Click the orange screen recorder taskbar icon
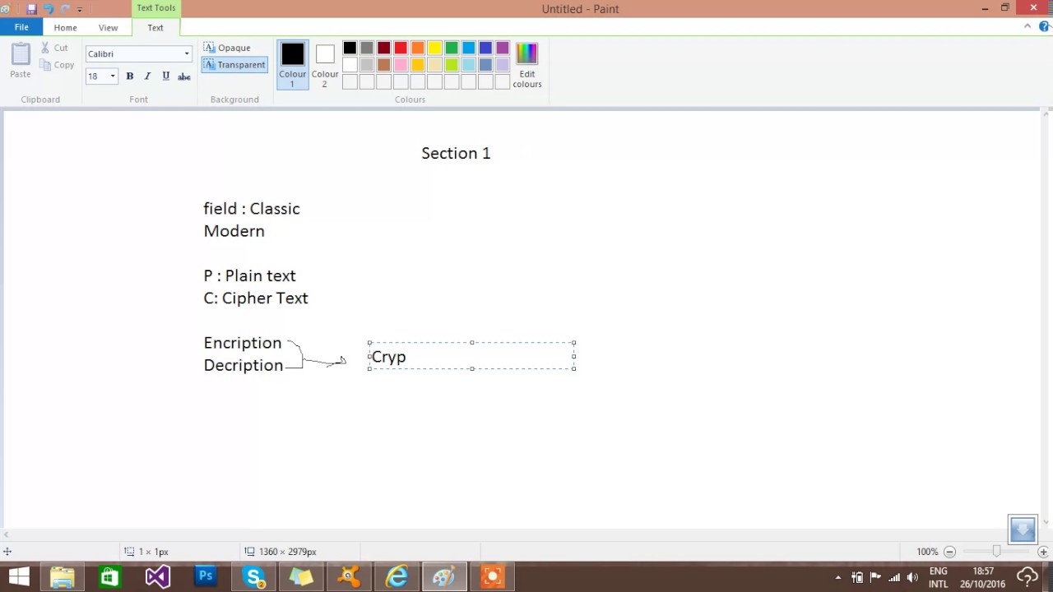1053x592 pixels. click(492, 577)
